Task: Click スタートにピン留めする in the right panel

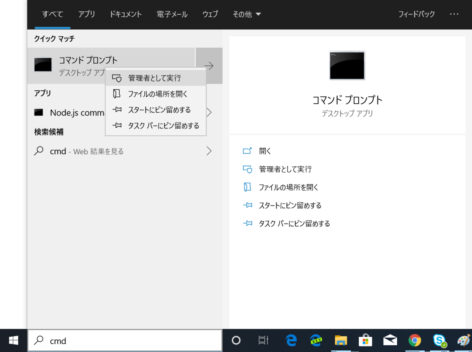Action: click(x=290, y=205)
